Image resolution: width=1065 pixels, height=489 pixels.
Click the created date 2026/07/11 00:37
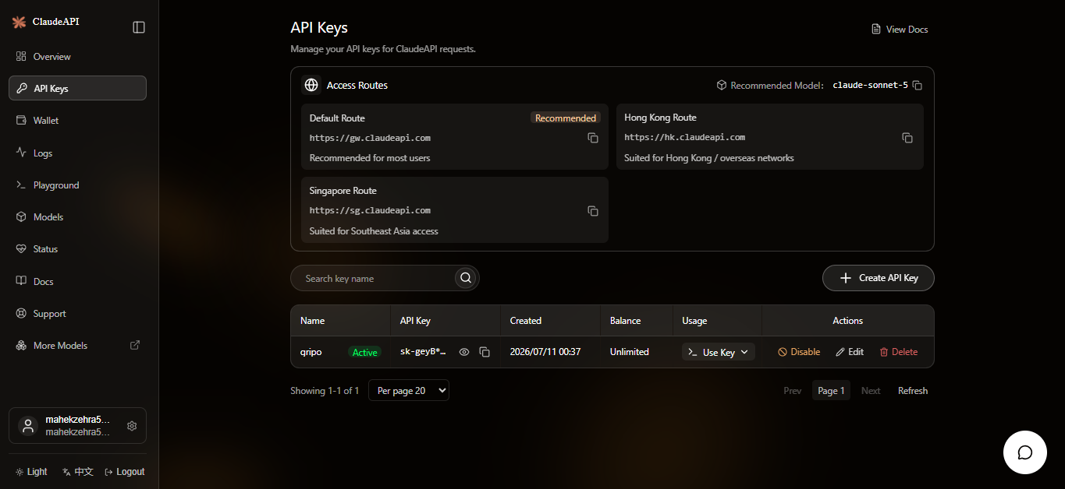(545, 352)
